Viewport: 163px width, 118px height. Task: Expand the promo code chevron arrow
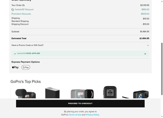point(148,45)
